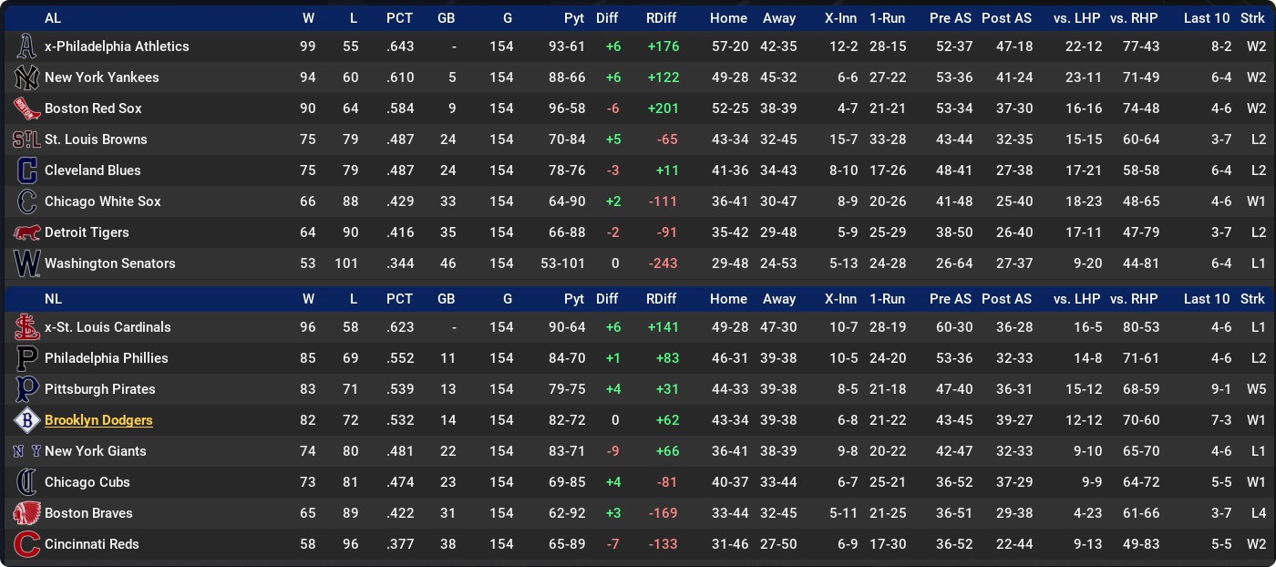Sort NL table by GB header
Screen dimensions: 1276x567
click(x=446, y=299)
